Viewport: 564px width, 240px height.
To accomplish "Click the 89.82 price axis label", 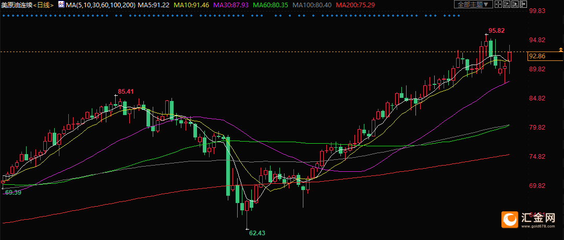I will 537,69.
